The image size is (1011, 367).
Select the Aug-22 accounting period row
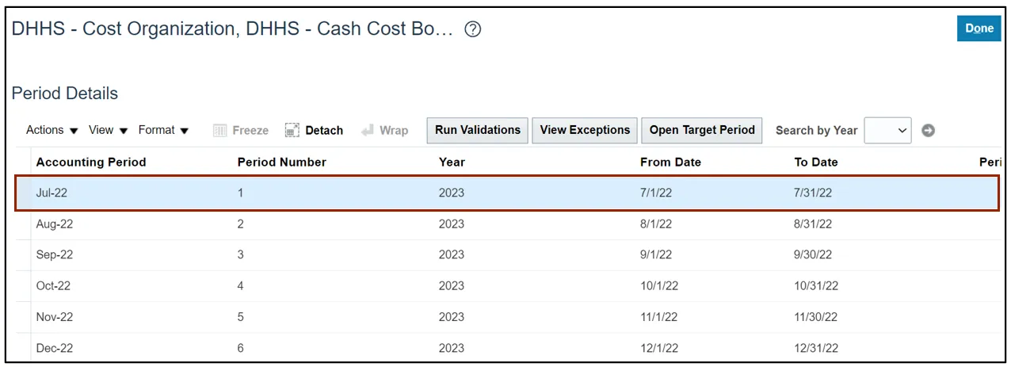coord(507,224)
